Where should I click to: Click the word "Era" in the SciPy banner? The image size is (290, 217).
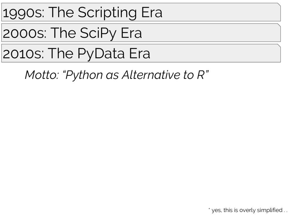pyautogui.click(x=131, y=33)
